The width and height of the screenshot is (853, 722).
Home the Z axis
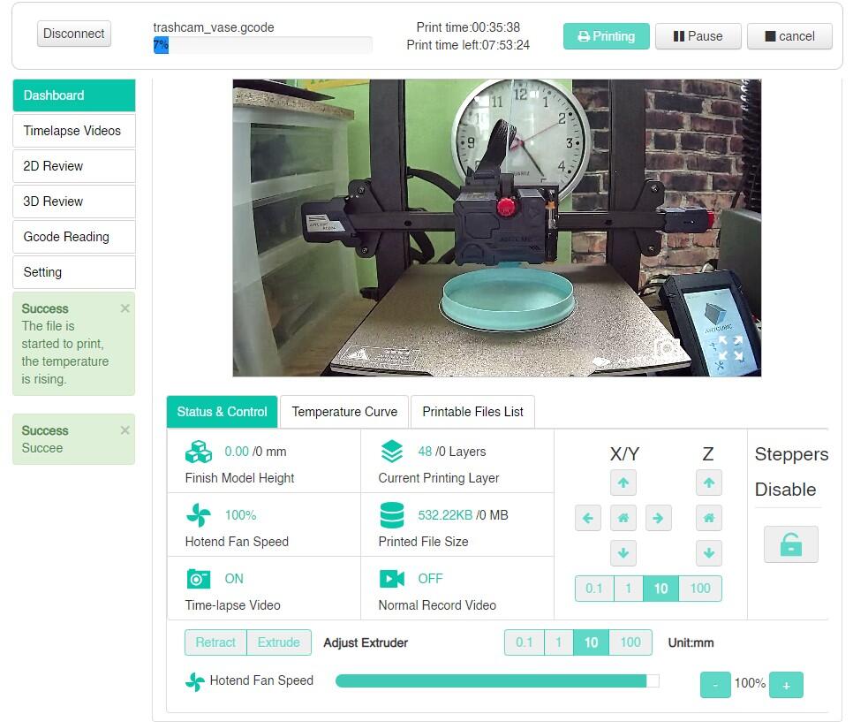coord(708,518)
